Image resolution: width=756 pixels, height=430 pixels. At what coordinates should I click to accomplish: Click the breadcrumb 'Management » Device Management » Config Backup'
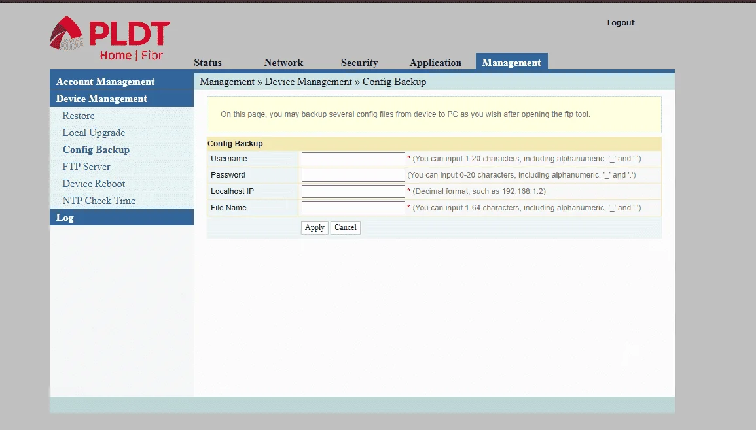pos(313,82)
